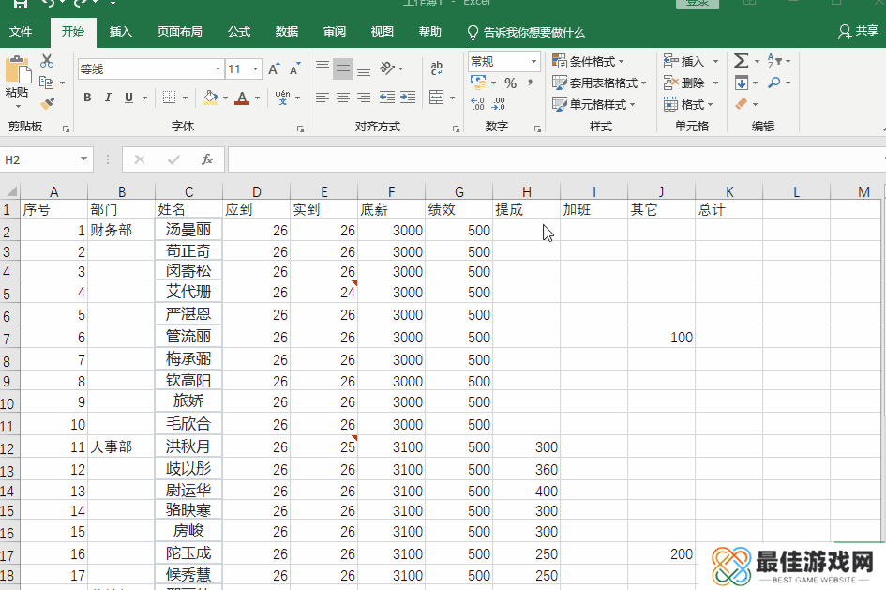The image size is (886, 590).
Task: Open the font name dropdown 等线
Action: pos(218,68)
